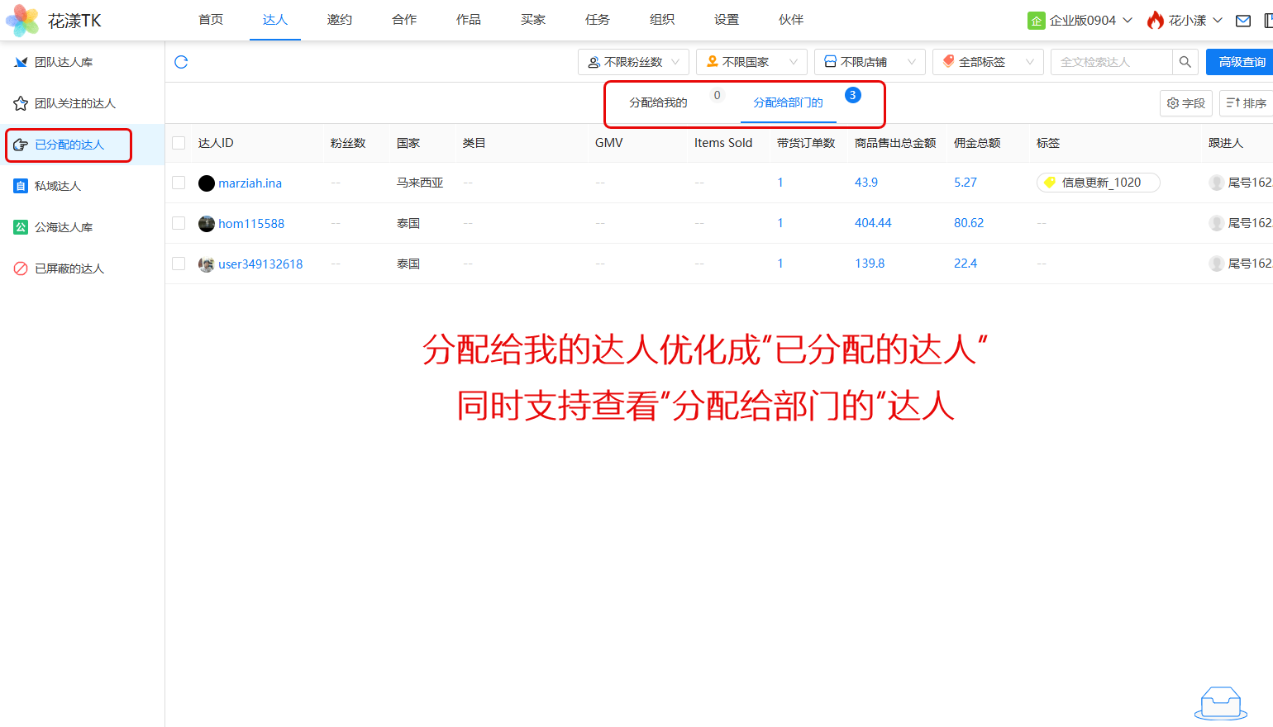Expand the 不限国家 country dropdown
1273x727 pixels.
tap(751, 62)
